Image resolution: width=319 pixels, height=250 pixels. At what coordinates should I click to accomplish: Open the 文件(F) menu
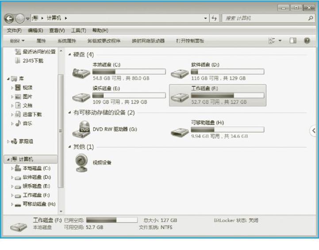point(14,31)
